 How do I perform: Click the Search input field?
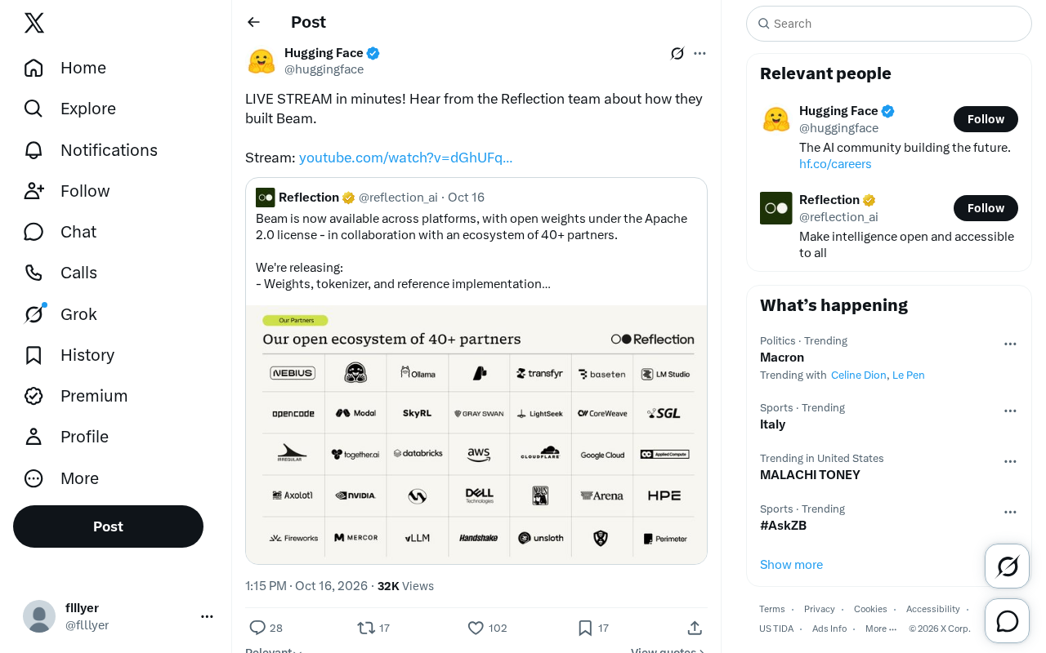pyautogui.click(x=889, y=24)
